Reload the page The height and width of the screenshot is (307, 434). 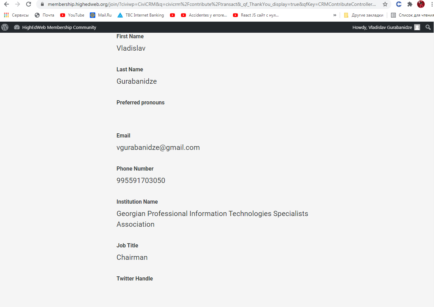(x=29, y=4)
